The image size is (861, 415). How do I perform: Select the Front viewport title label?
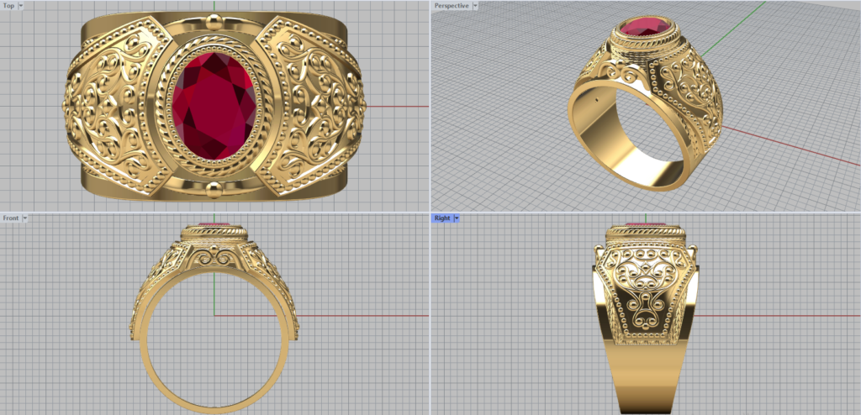point(11,218)
